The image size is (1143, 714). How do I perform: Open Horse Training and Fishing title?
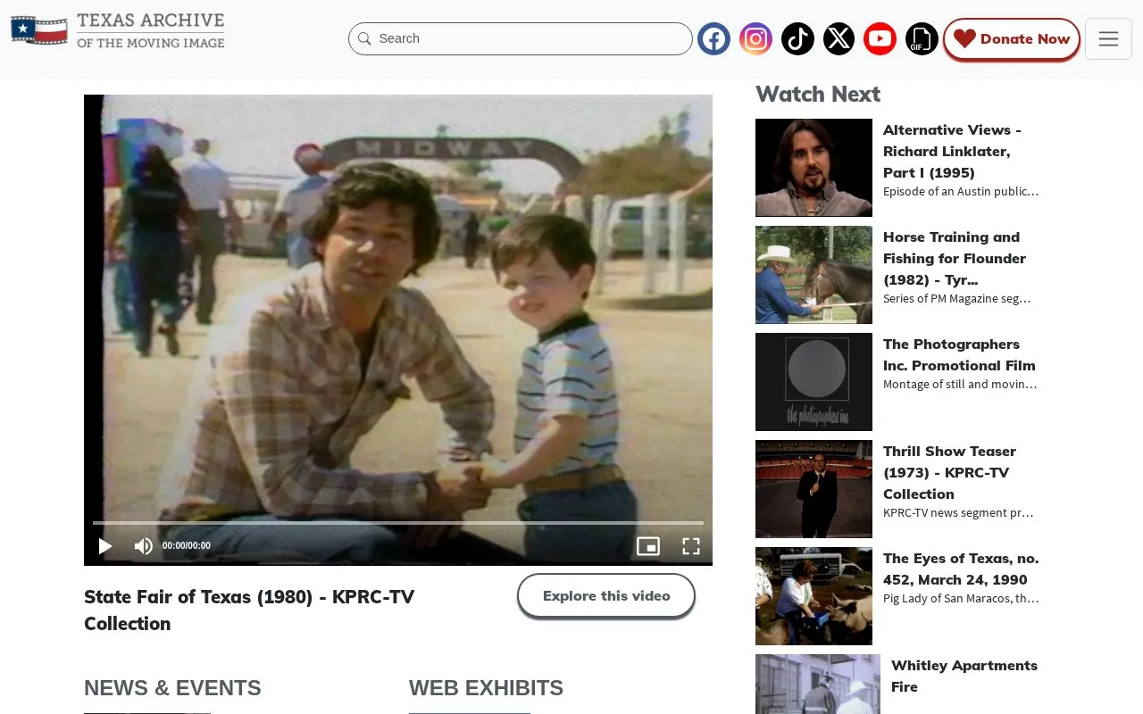click(x=955, y=258)
